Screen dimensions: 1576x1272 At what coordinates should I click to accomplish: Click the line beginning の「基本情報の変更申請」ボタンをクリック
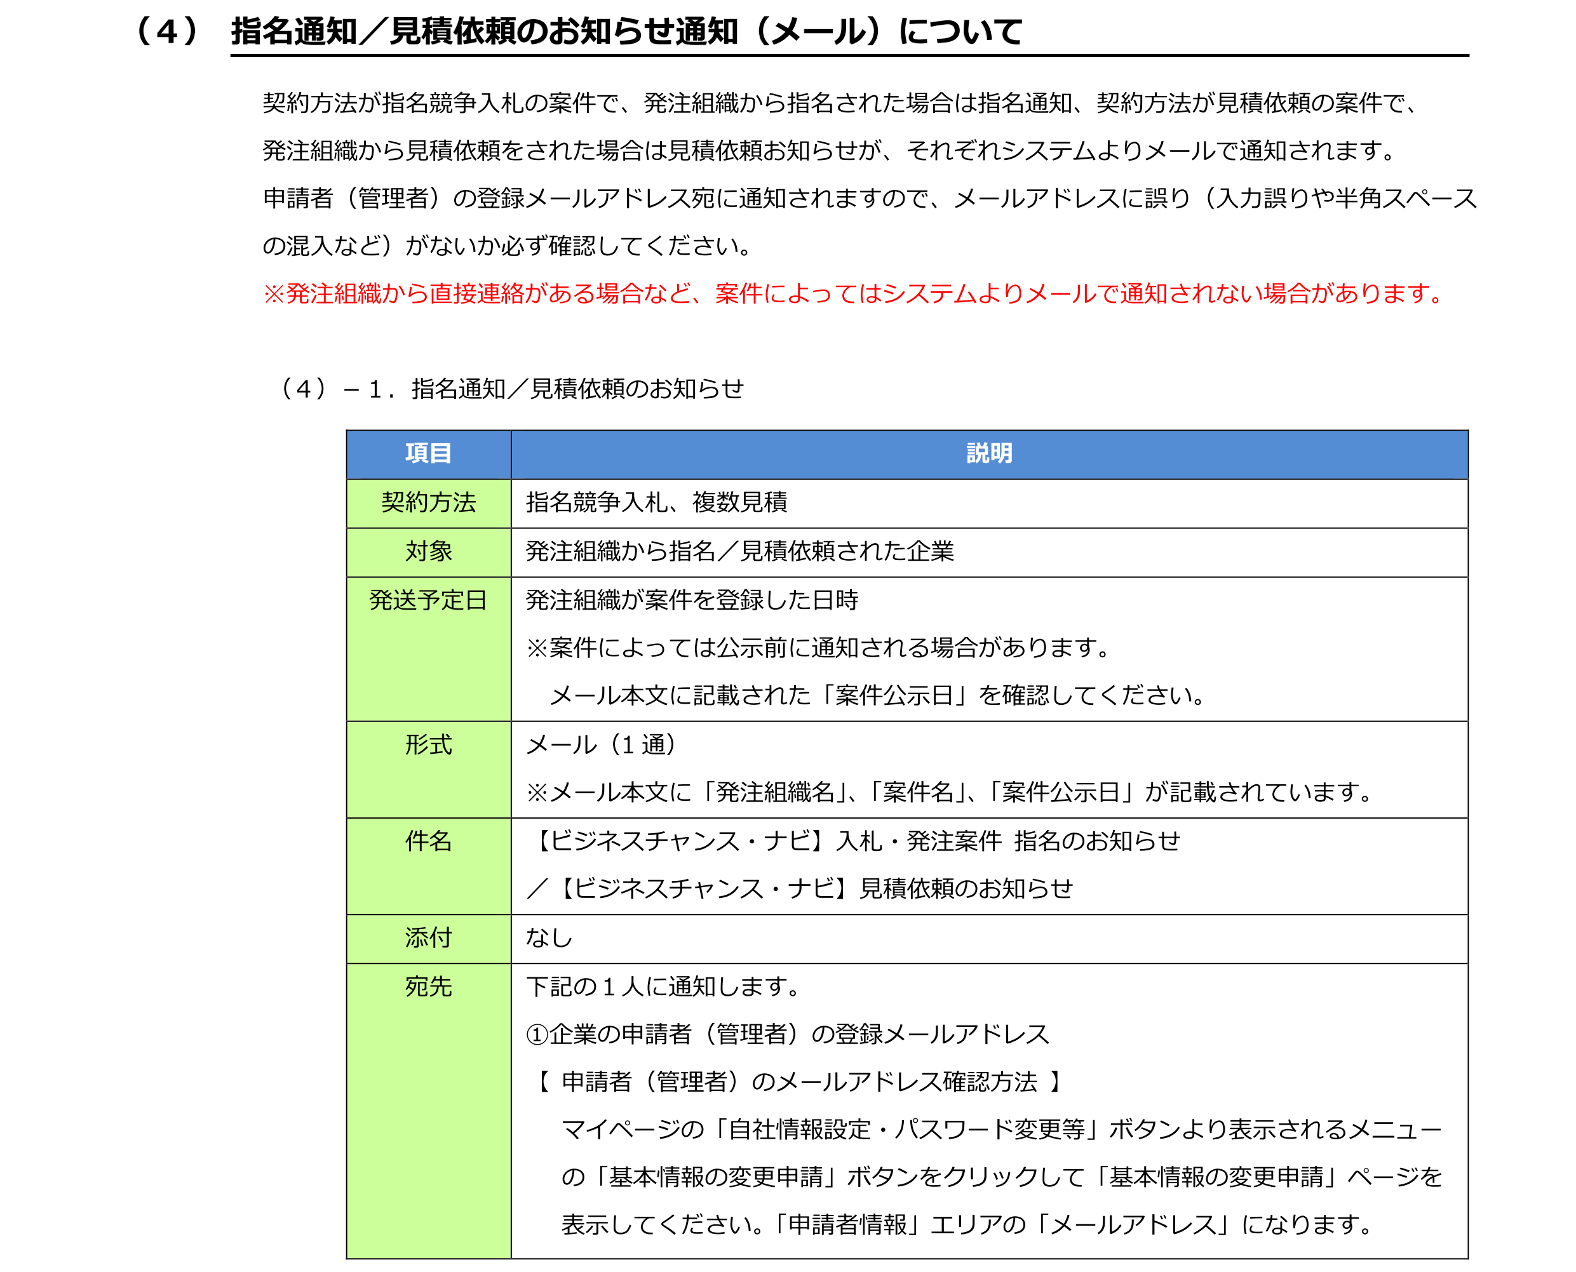click(x=1002, y=1178)
